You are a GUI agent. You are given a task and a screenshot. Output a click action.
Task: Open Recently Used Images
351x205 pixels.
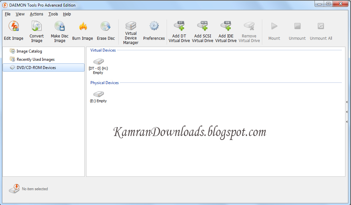[35, 59]
